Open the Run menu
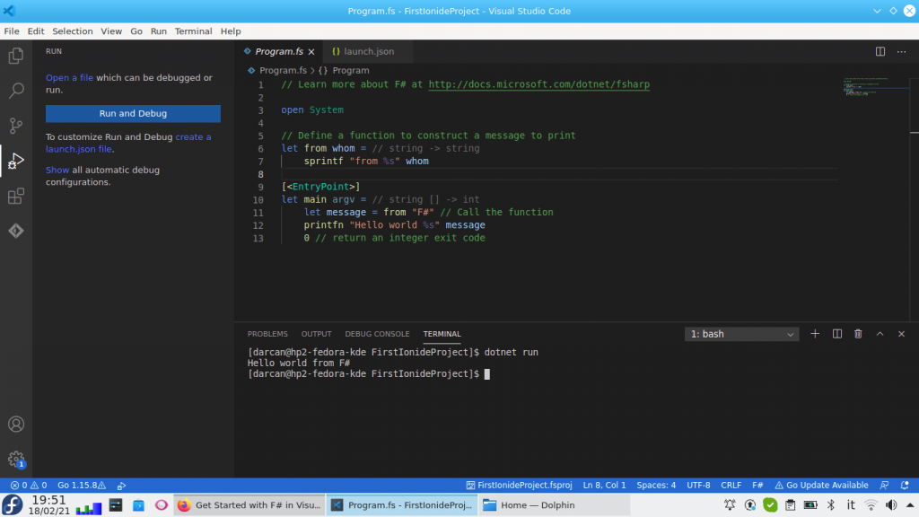 (x=158, y=31)
